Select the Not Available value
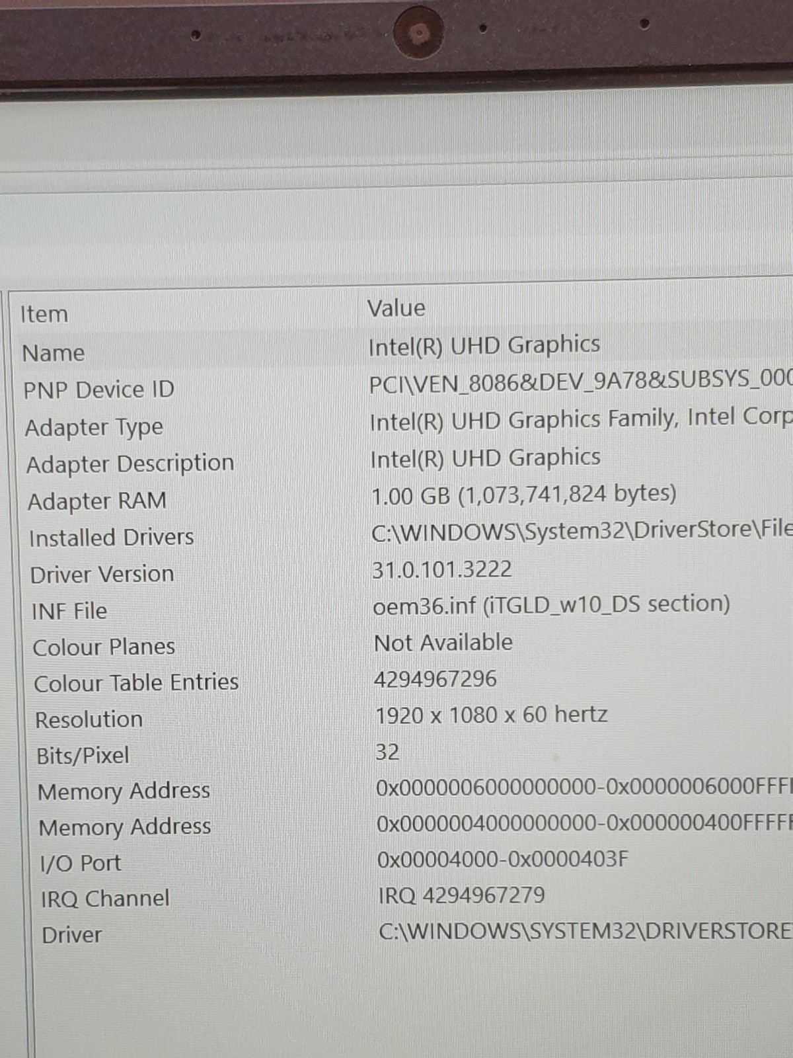This screenshot has width=793, height=1058. point(443,642)
